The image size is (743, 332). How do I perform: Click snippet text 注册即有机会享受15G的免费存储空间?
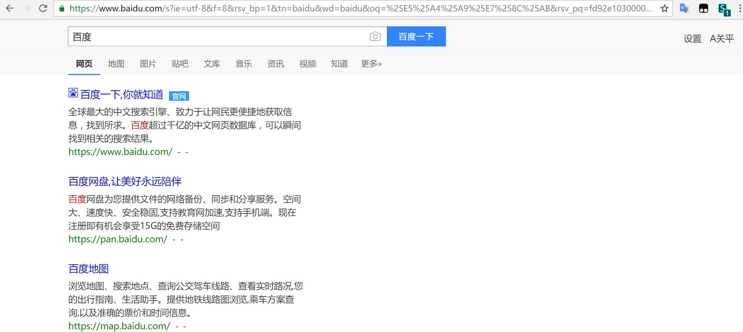click(x=144, y=226)
